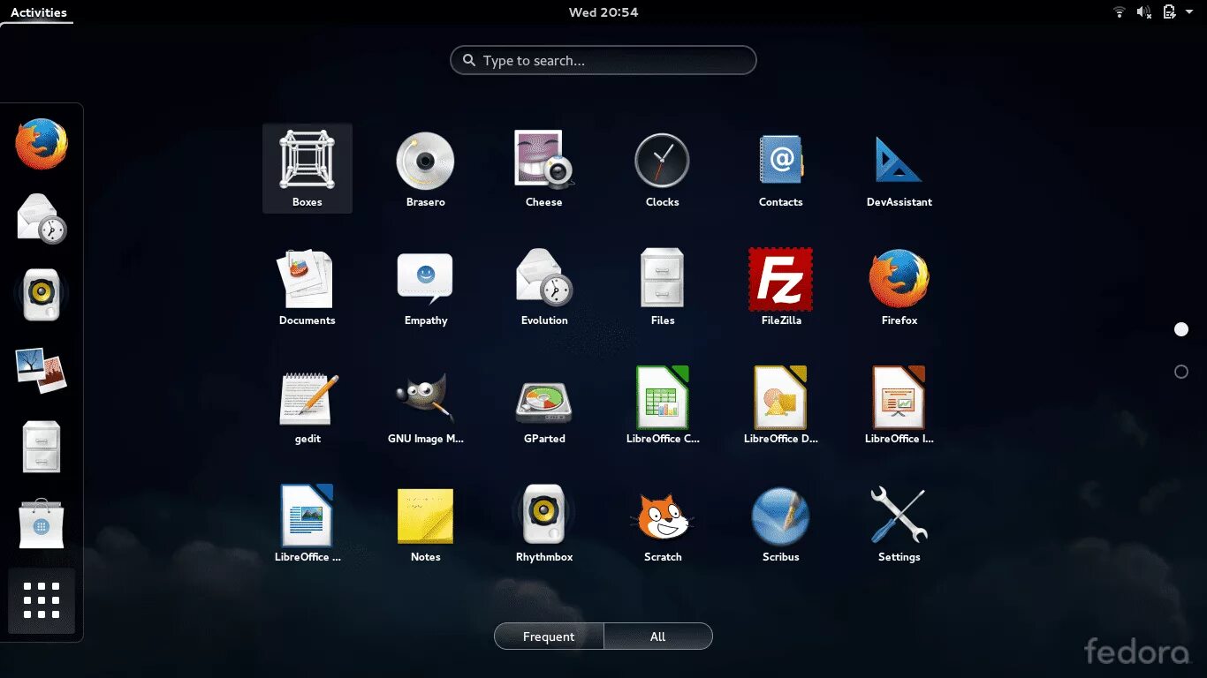Launch LibreOffice Writer with blue document icon

point(307,523)
